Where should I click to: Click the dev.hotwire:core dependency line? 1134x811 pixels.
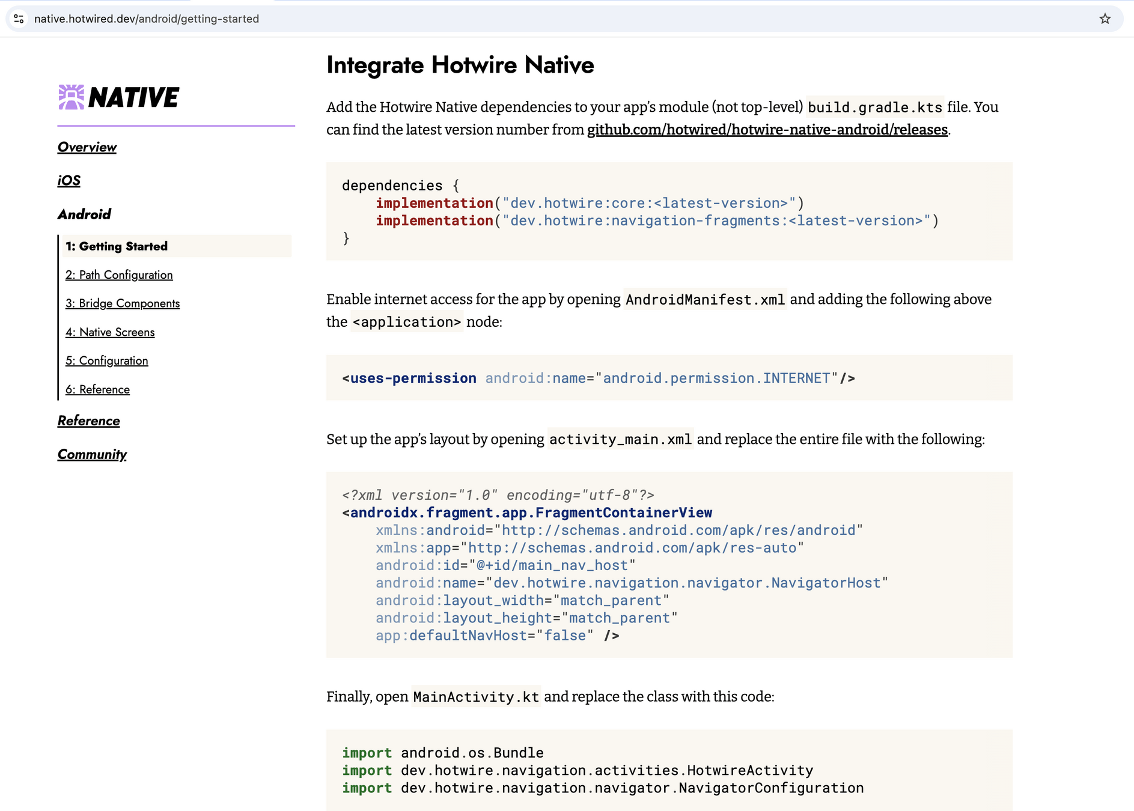click(590, 203)
